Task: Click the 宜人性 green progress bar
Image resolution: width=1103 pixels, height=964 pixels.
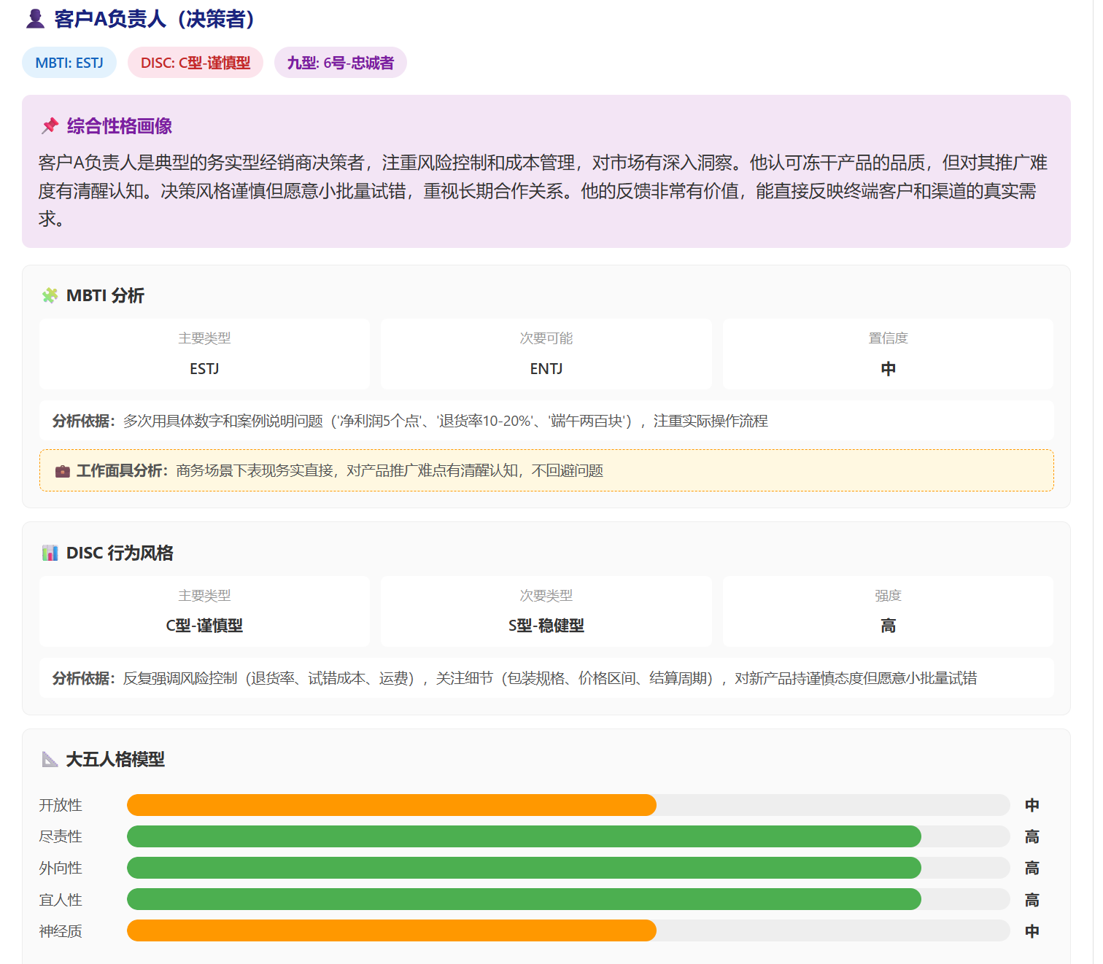Action: [524, 899]
